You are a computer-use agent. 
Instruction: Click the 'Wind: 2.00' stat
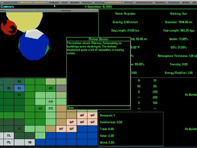click(x=107, y=142)
